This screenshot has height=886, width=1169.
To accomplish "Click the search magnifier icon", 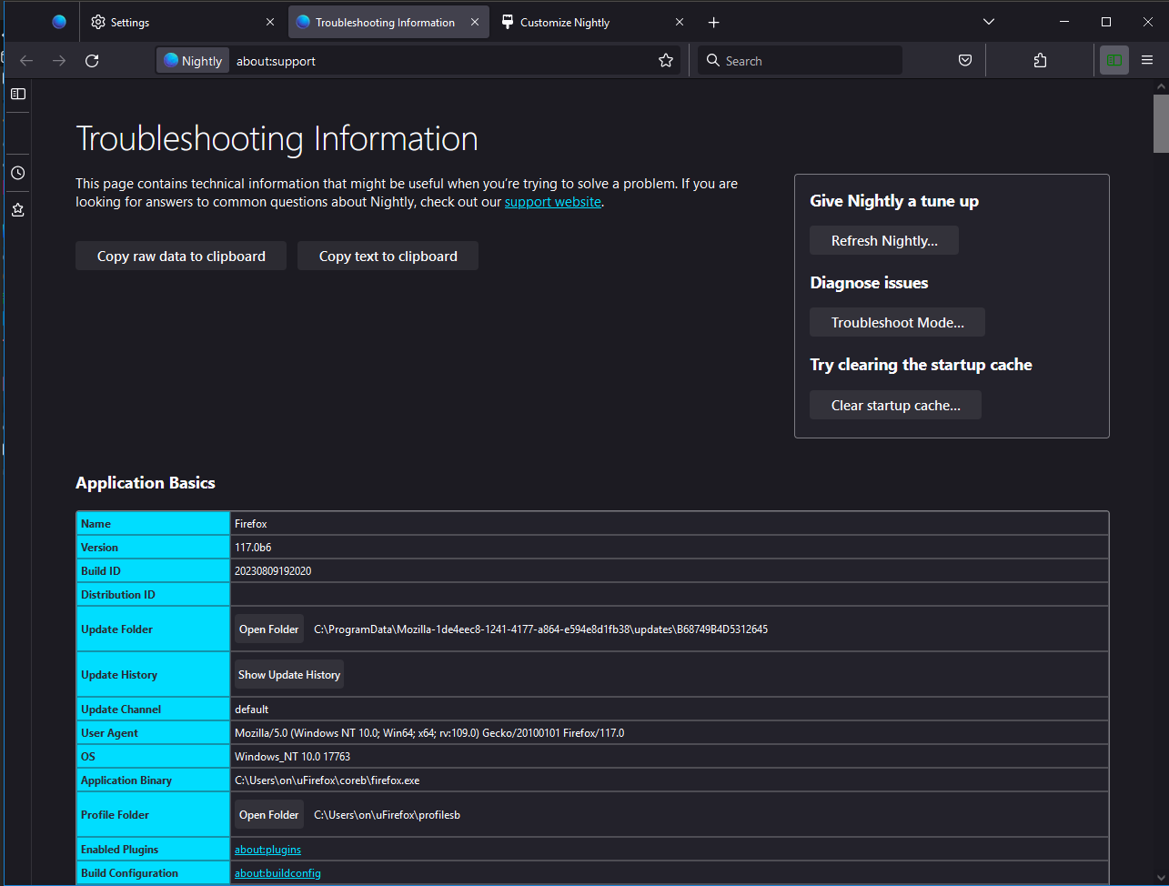I will pos(713,61).
